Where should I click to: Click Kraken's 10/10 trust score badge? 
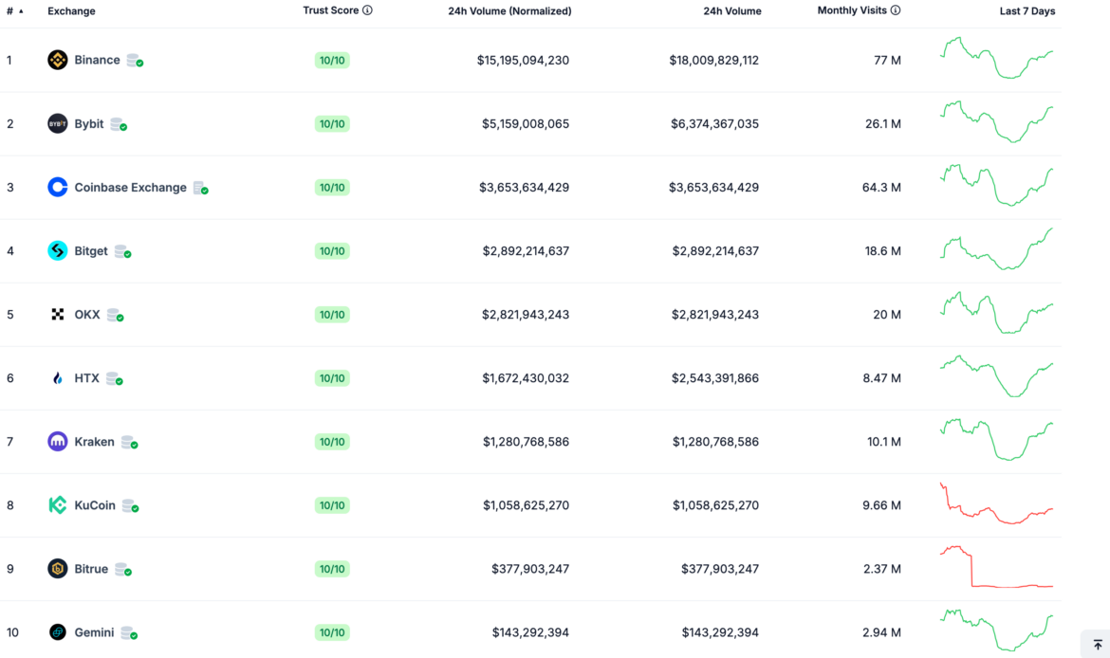coord(332,441)
